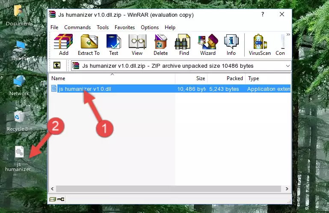
Task: Click the dll file icon in the list
Action: point(54,89)
